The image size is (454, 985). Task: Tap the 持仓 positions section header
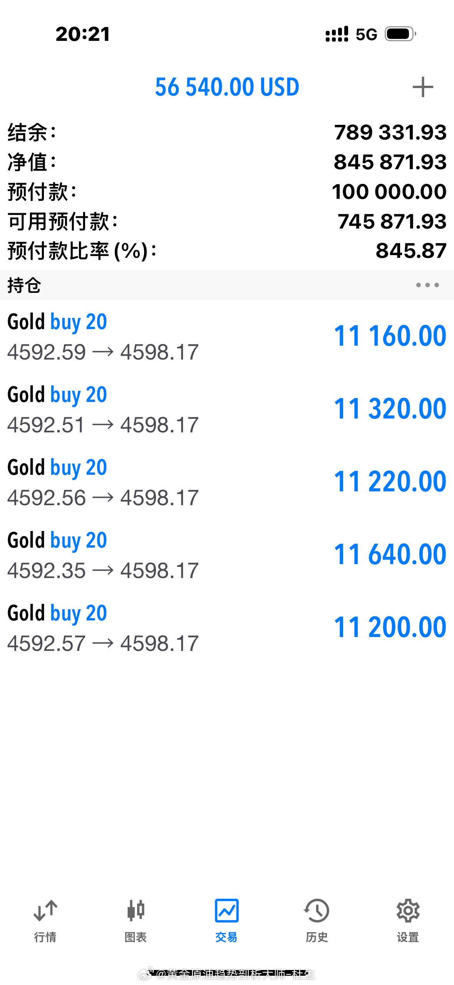(227, 285)
